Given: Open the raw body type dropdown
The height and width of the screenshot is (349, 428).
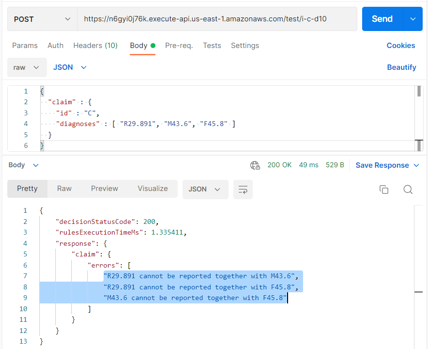Looking at the screenshot, I should coord(27,67).
